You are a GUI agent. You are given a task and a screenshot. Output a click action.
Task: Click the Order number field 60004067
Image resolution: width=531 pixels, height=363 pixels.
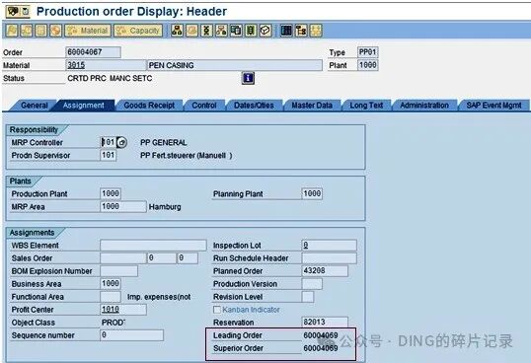point(93,52)
